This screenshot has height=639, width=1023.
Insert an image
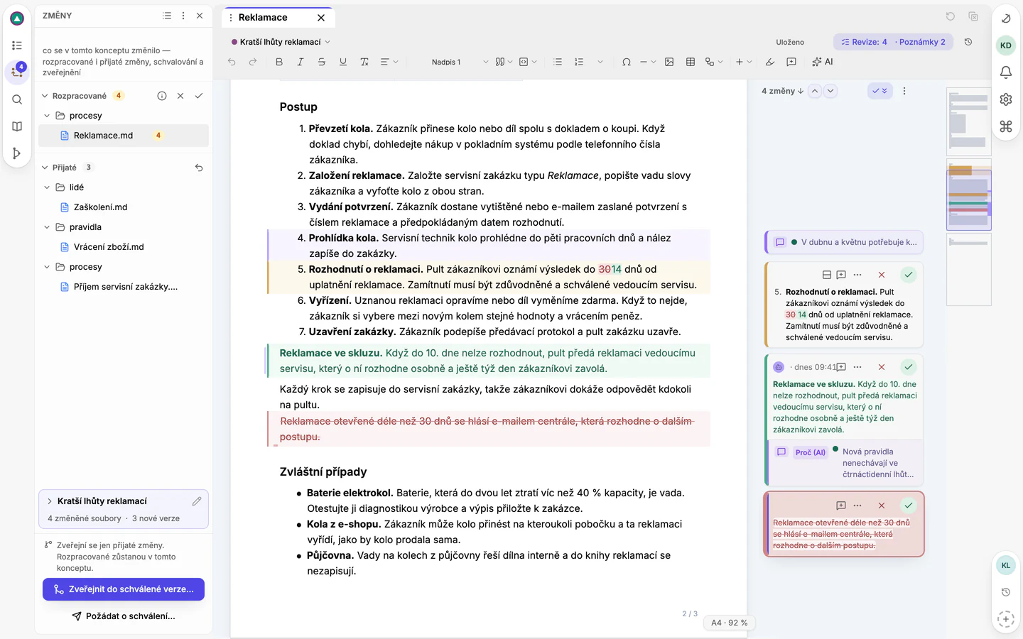(669, 62)
